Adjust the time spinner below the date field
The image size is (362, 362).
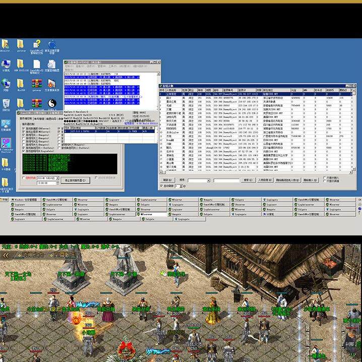[57, 183]
